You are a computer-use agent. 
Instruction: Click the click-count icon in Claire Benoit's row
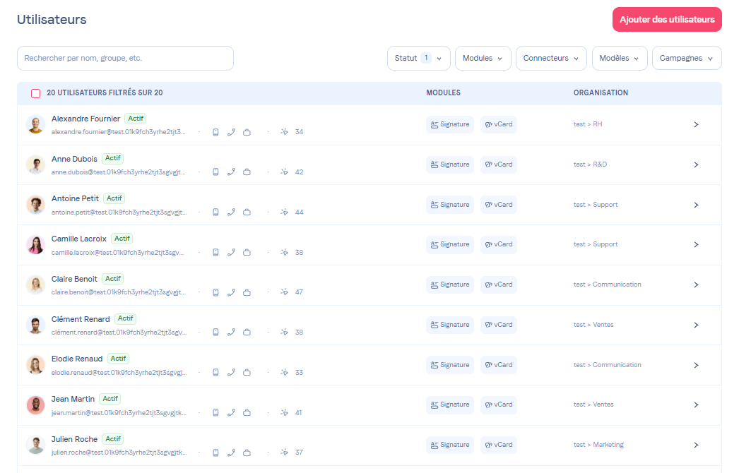[x=284, y=292]
